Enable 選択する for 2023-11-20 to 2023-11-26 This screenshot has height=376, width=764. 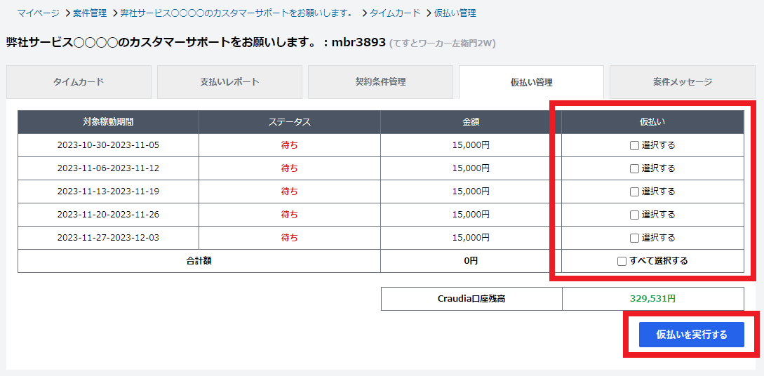[x=634, y=215]
